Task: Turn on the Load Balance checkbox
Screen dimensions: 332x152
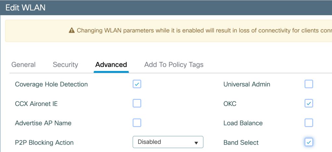Action: pos(309,123)
